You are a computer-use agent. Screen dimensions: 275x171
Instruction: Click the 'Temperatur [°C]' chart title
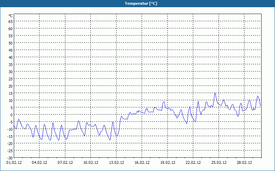(x=141, y=3)
